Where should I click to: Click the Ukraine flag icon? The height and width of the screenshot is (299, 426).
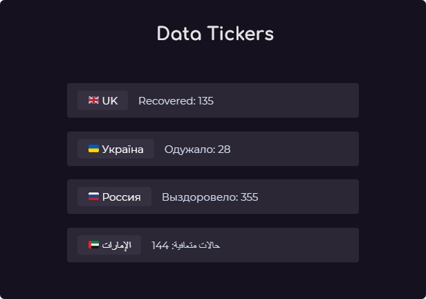click(x=93, y=149)
